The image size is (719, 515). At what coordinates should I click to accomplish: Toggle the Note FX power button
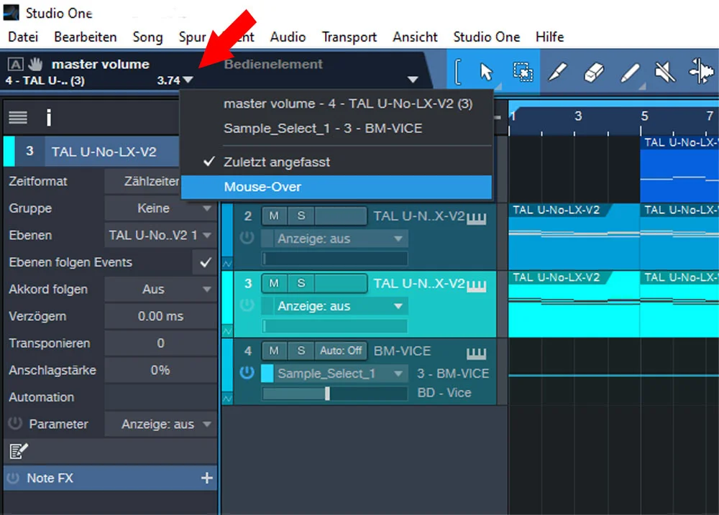point(13,478)
